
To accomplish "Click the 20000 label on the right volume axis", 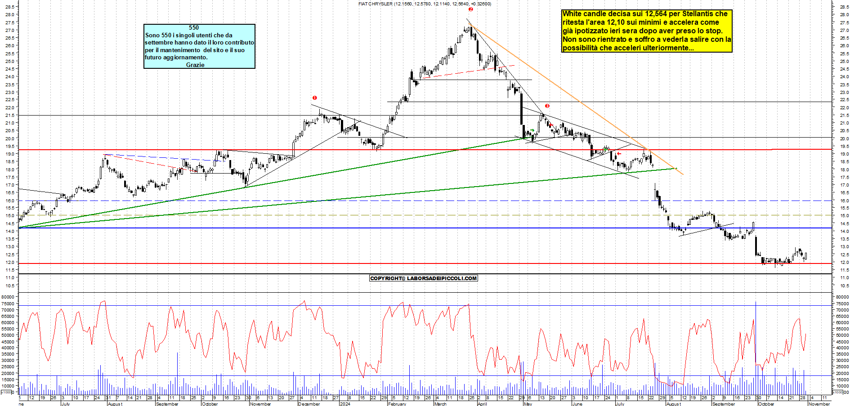I will tap(842, 373).
